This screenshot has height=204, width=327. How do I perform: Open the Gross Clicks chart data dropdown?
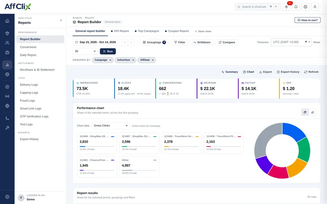click(x=111, y=126)
